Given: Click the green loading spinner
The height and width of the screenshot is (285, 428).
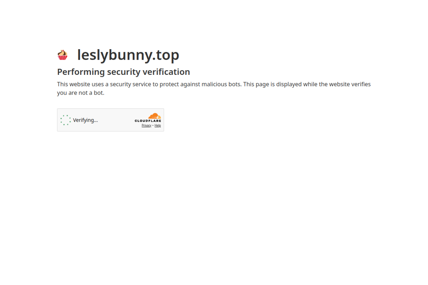Looking at the screenshot, I should point(66,120).
